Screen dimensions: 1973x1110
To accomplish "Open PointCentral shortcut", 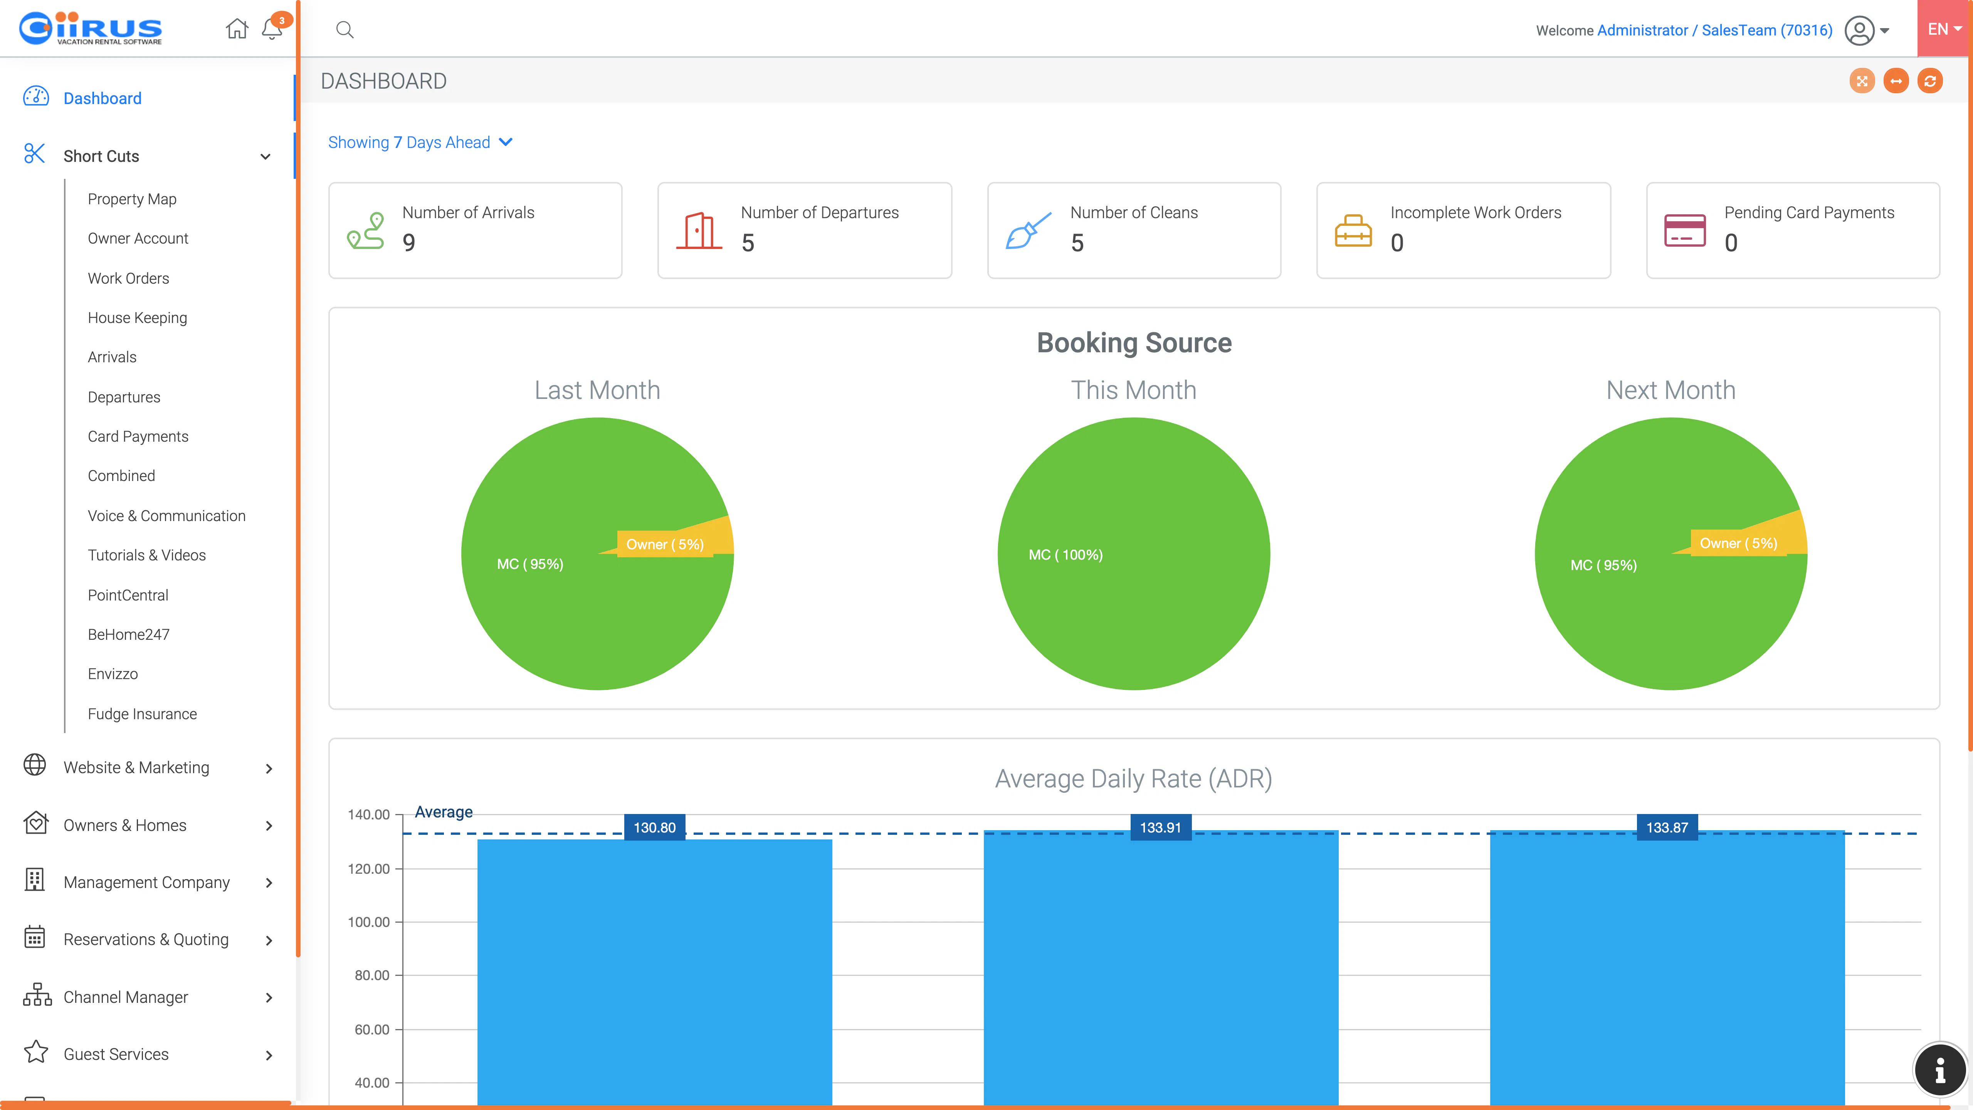I will pos(128,595).
